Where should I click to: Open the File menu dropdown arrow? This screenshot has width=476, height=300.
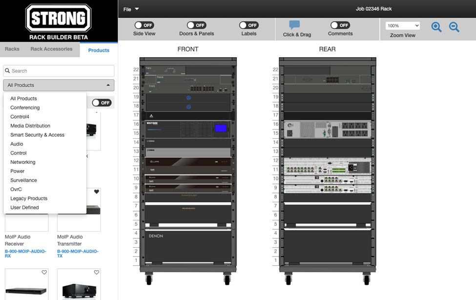(137, 9)
